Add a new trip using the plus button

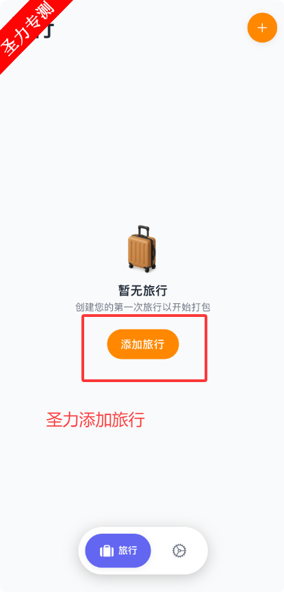pyautogui.click(x=262, y=27)
